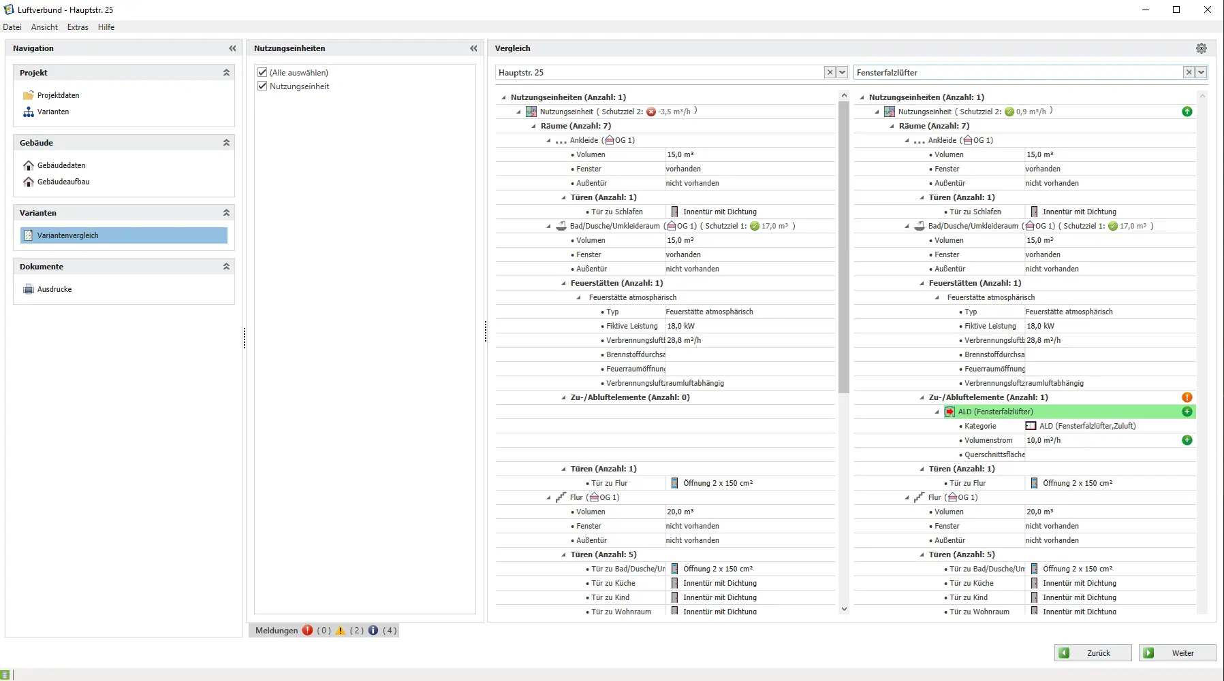This screenshot has width=1224, height=681.
Task: Open the Varianten navigation entry
Action: [x=52, y=112]
